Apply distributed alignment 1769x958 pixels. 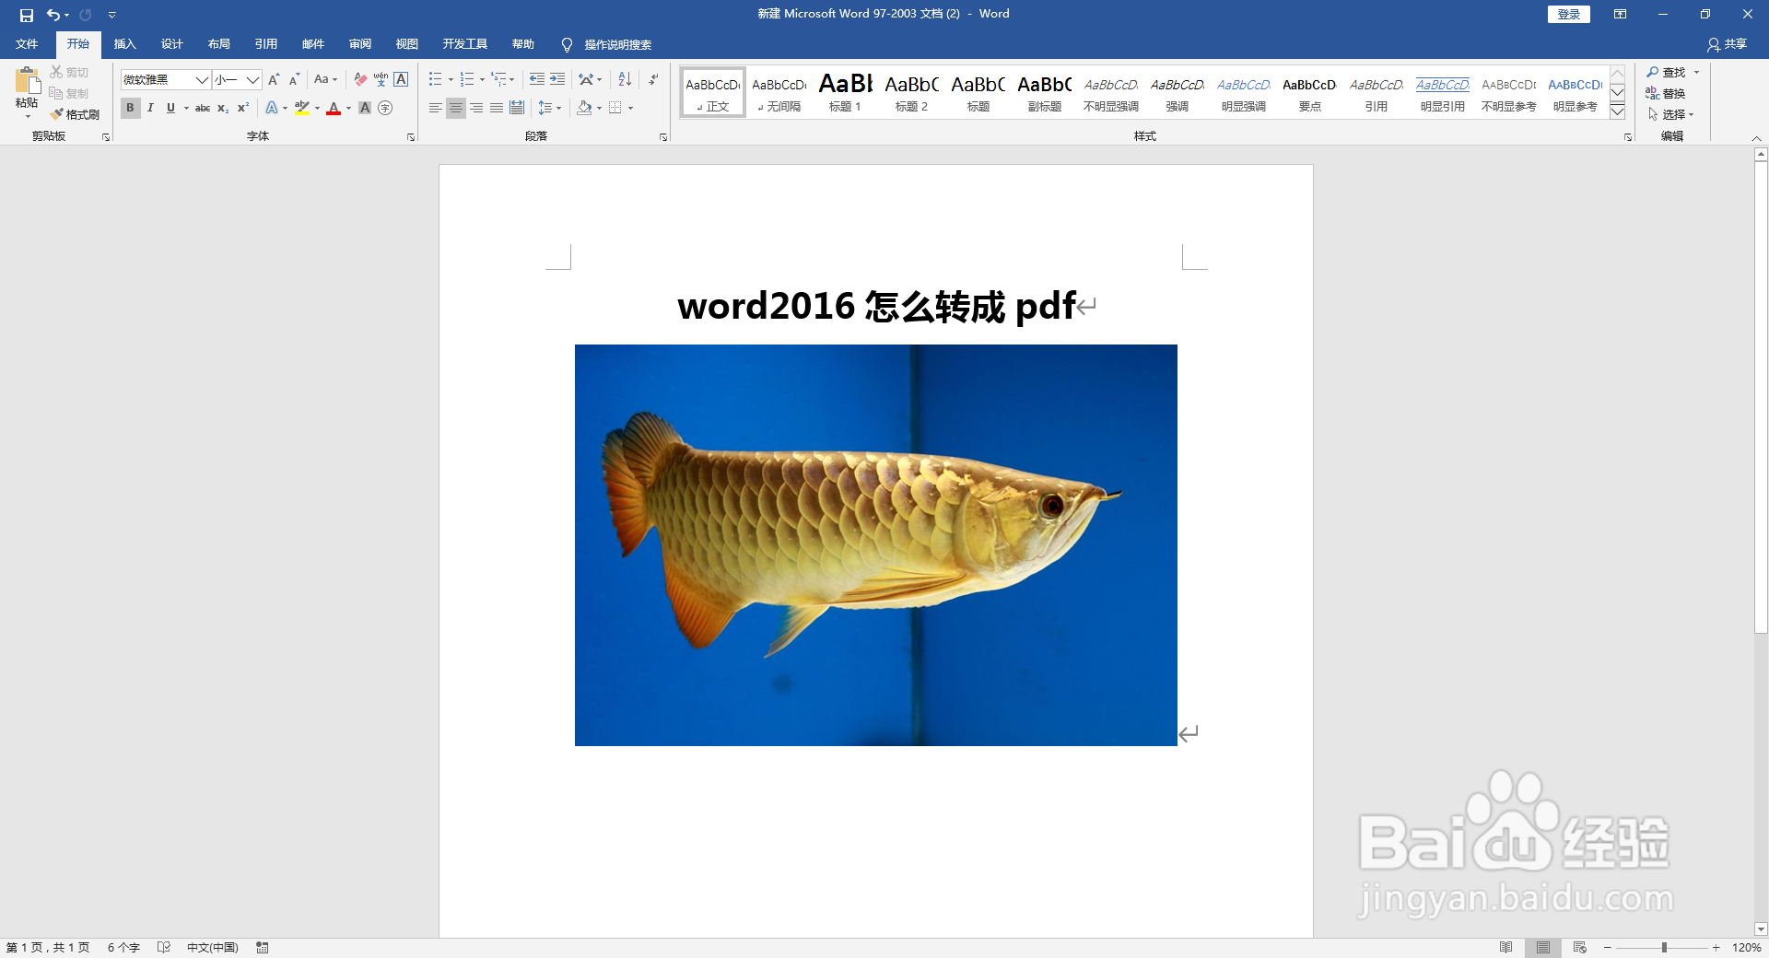click(x=517, y=108)
